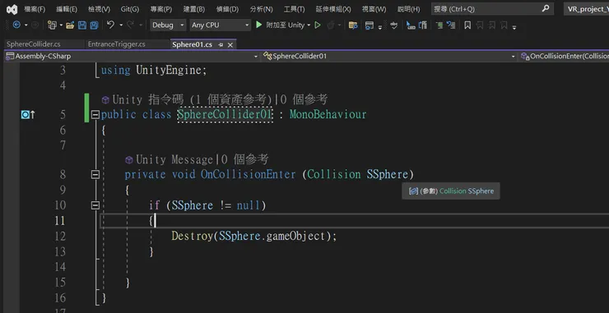Click the columns-and-lines toolbar icon

(423, 25)
